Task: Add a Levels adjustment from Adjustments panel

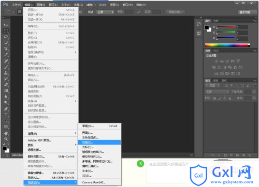Action: (x=222, y=61)
